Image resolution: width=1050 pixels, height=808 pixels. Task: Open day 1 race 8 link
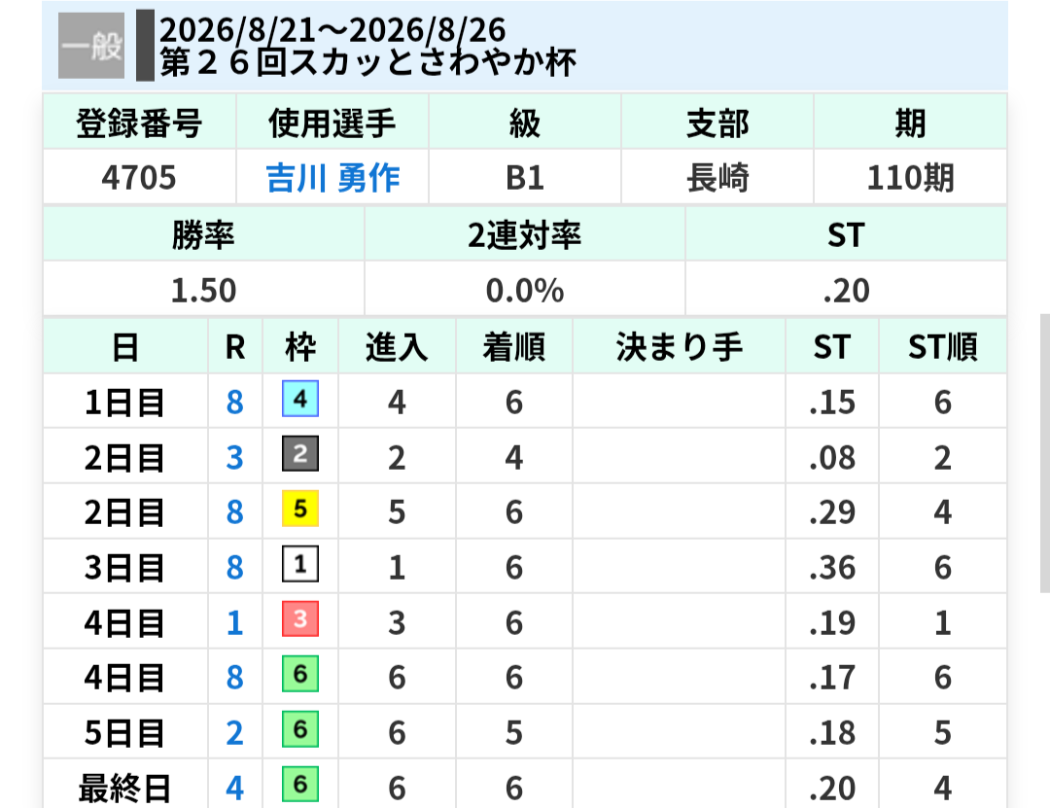coord(234,402)
